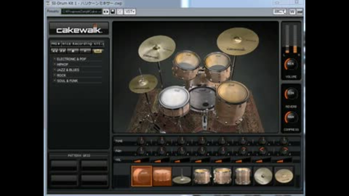Hit the large right cymbal on the kit
Viewport: 349px width, 196px height.
238,41
